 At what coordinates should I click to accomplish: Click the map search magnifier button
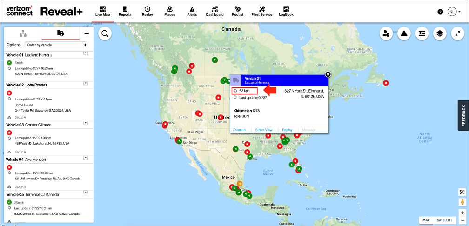click(x=105, y=33)
